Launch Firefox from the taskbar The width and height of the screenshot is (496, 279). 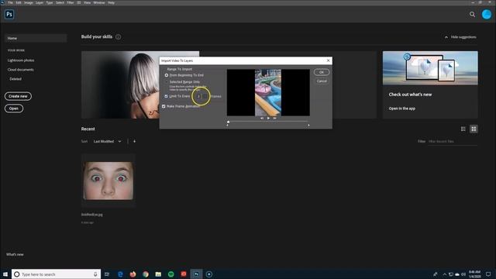(x=133, y=274)
